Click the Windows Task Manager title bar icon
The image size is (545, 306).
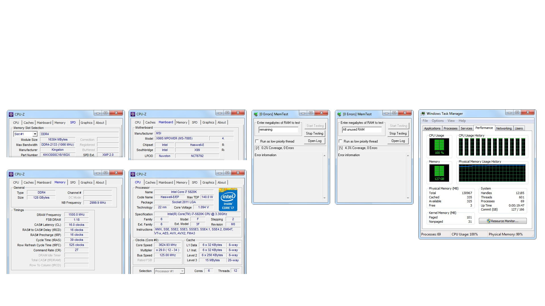423,114
